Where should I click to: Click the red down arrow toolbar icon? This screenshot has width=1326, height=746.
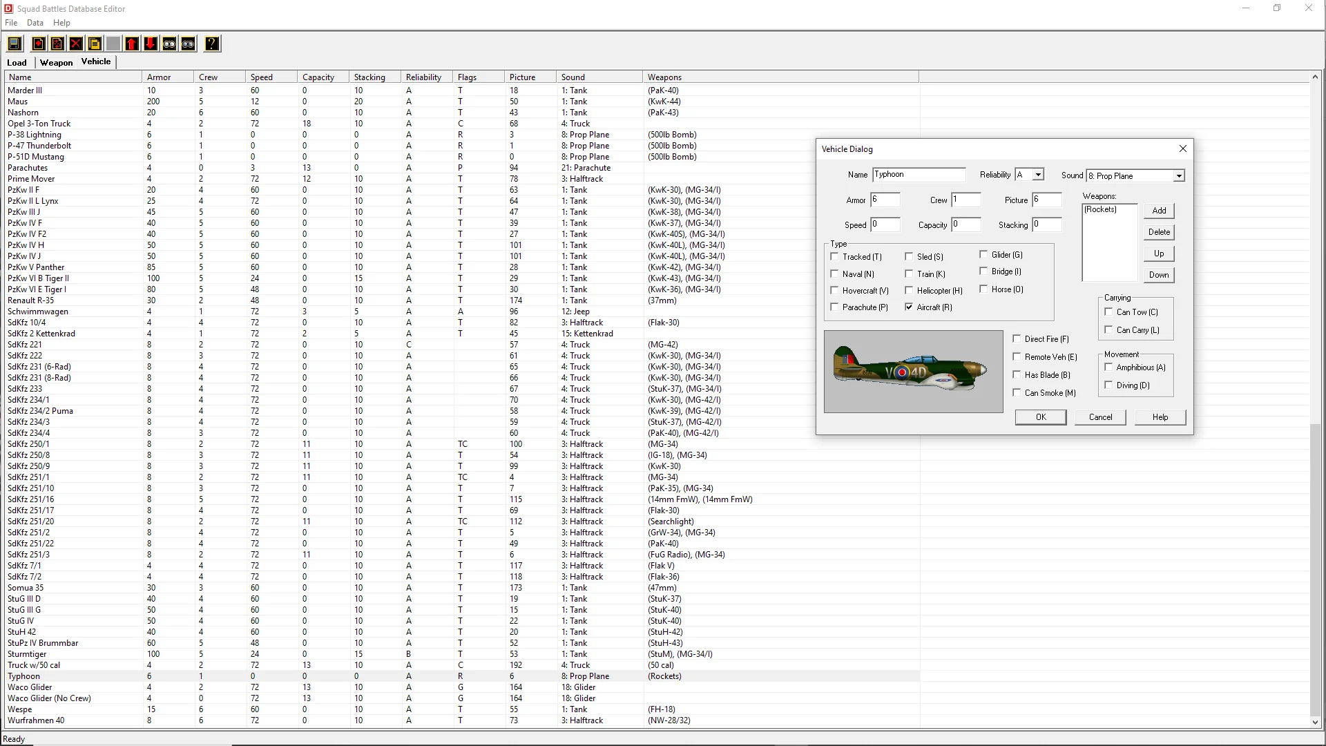pyautogui.click(x=151, y=44)
